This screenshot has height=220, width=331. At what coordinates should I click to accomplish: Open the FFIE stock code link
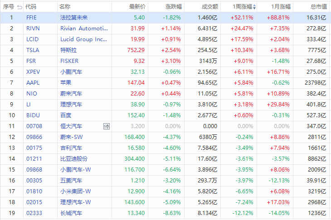(32, 17)
